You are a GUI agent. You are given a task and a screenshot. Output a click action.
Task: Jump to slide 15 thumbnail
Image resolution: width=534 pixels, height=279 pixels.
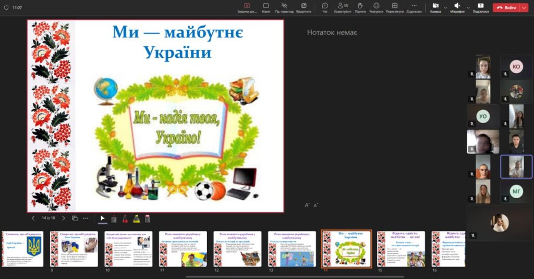coord(400,249)
